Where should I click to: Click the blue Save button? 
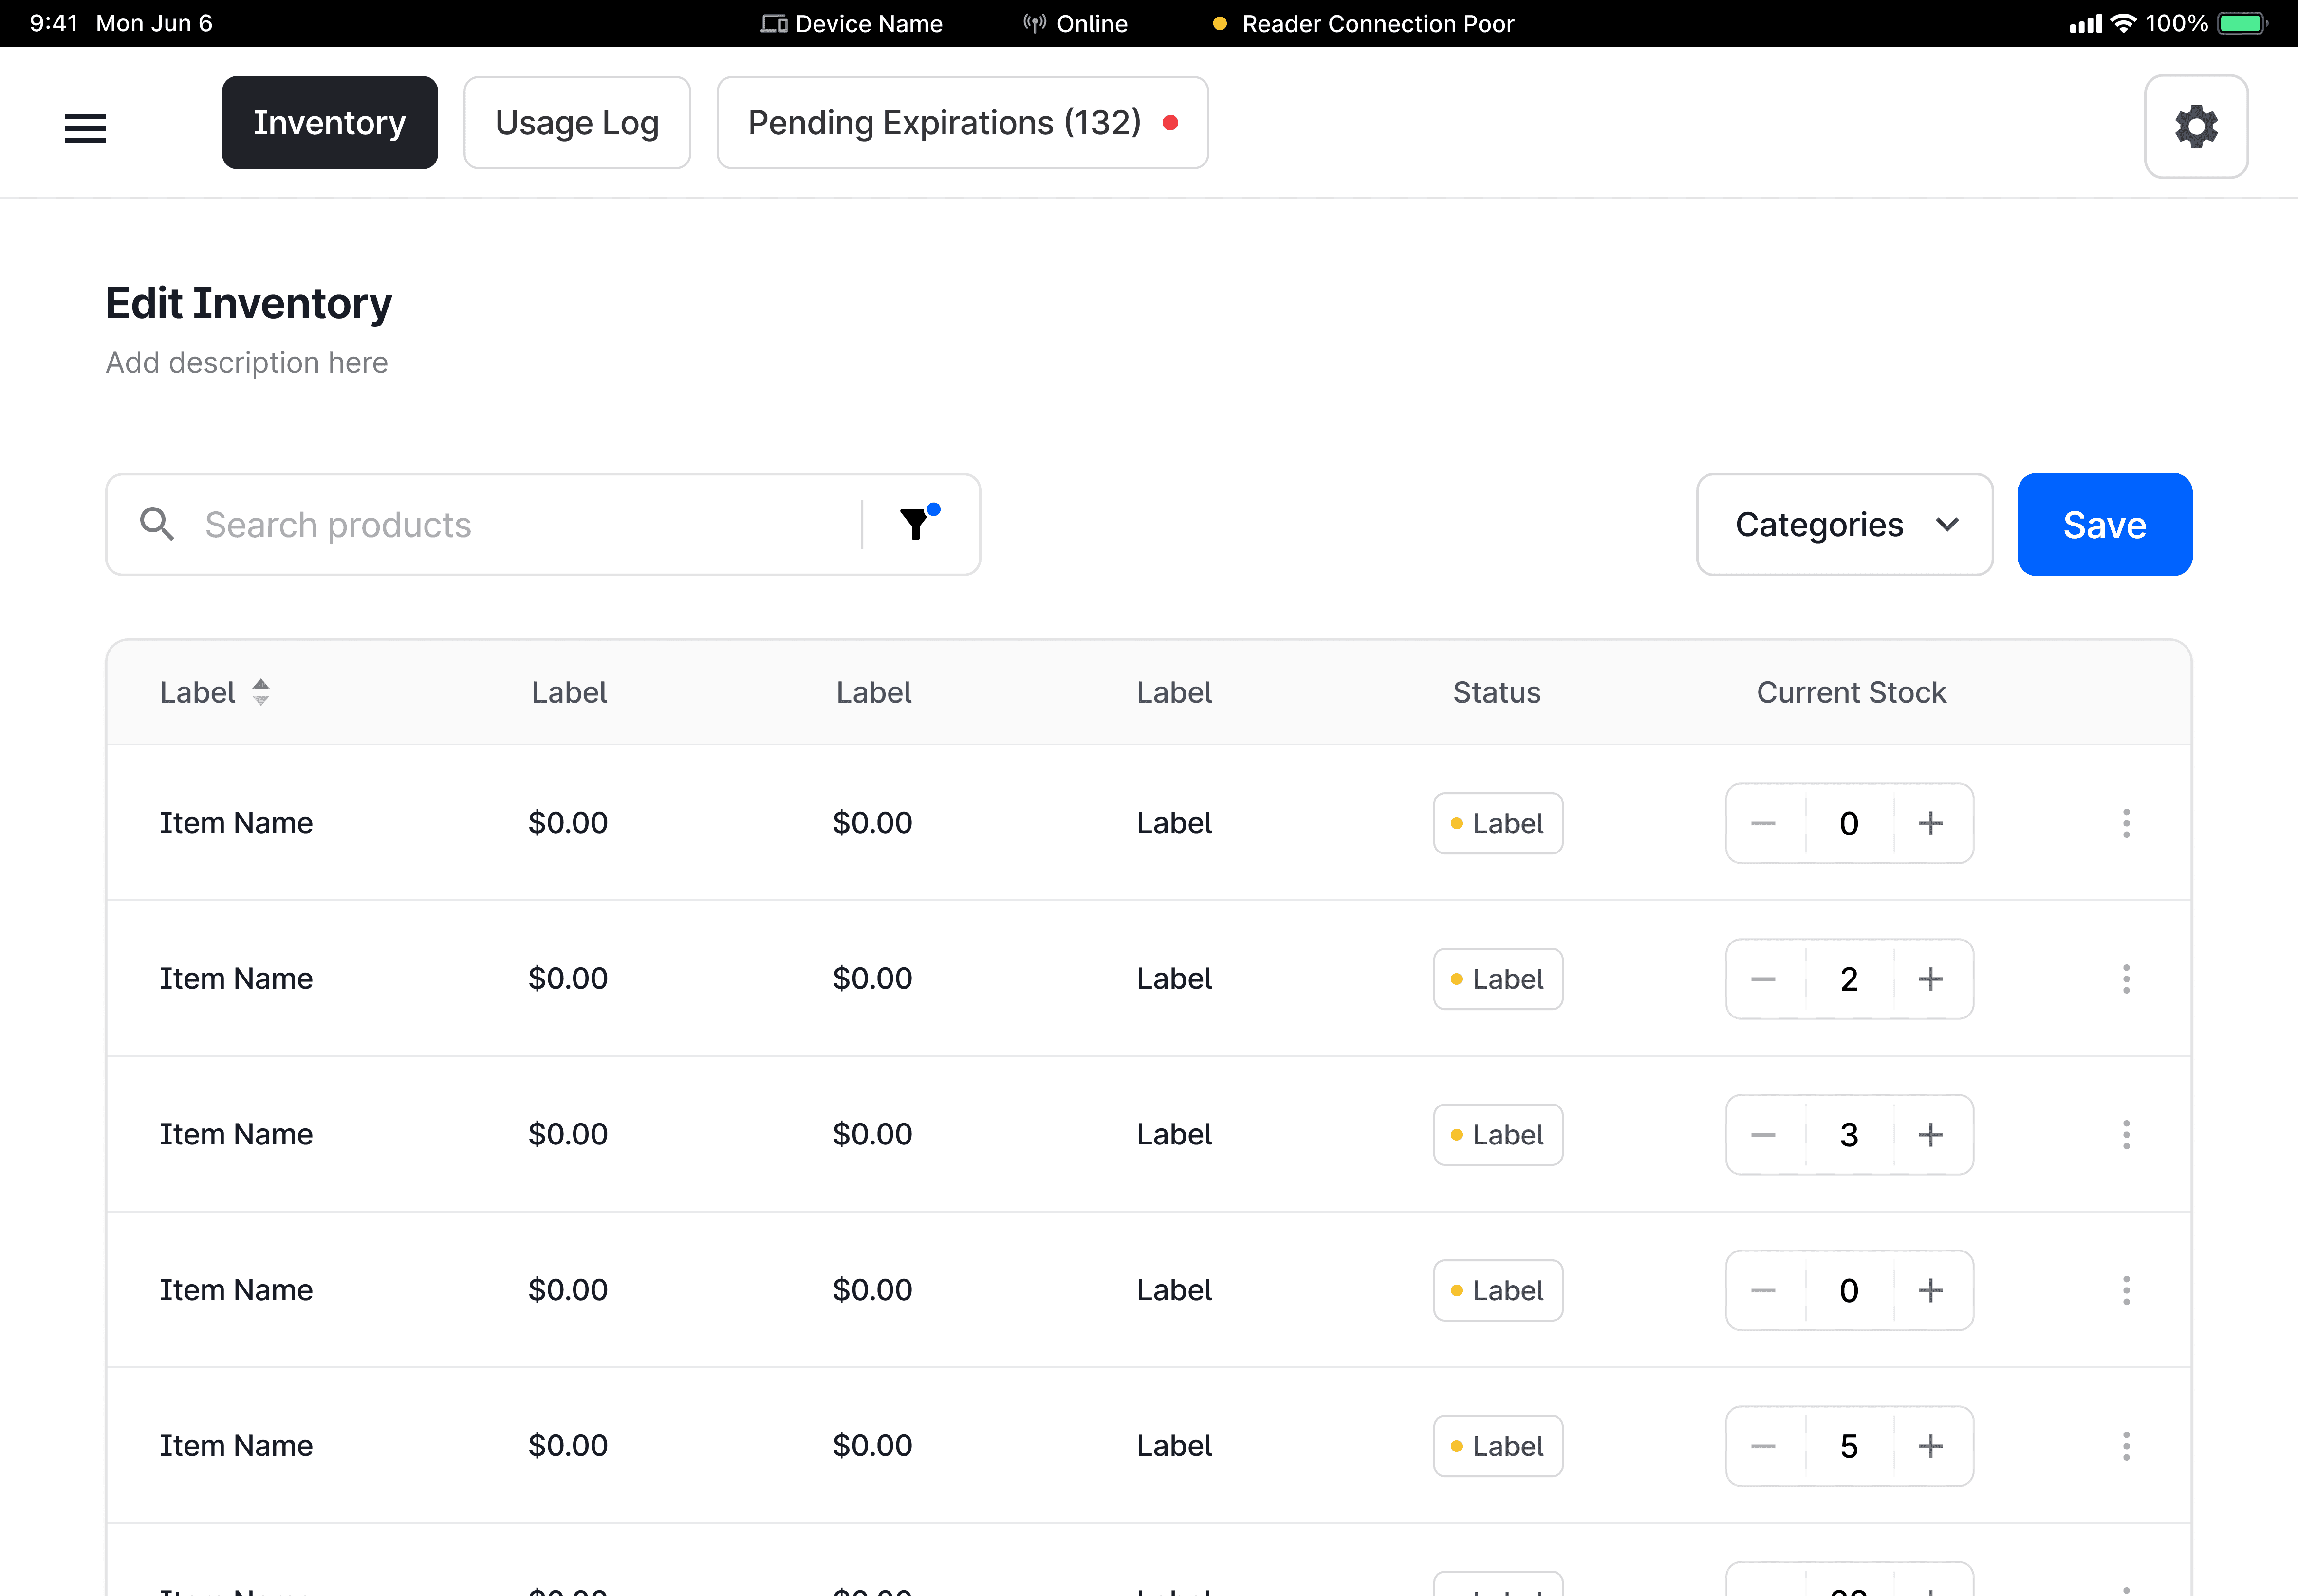(x=2104, y=524)
